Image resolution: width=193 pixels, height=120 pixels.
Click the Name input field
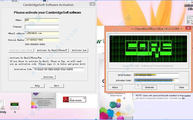tap(42, 20)
